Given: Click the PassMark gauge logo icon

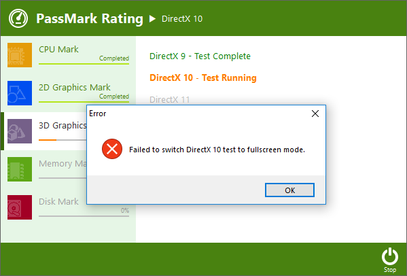Looking at the screenshot, I should (x=18, y=18).
